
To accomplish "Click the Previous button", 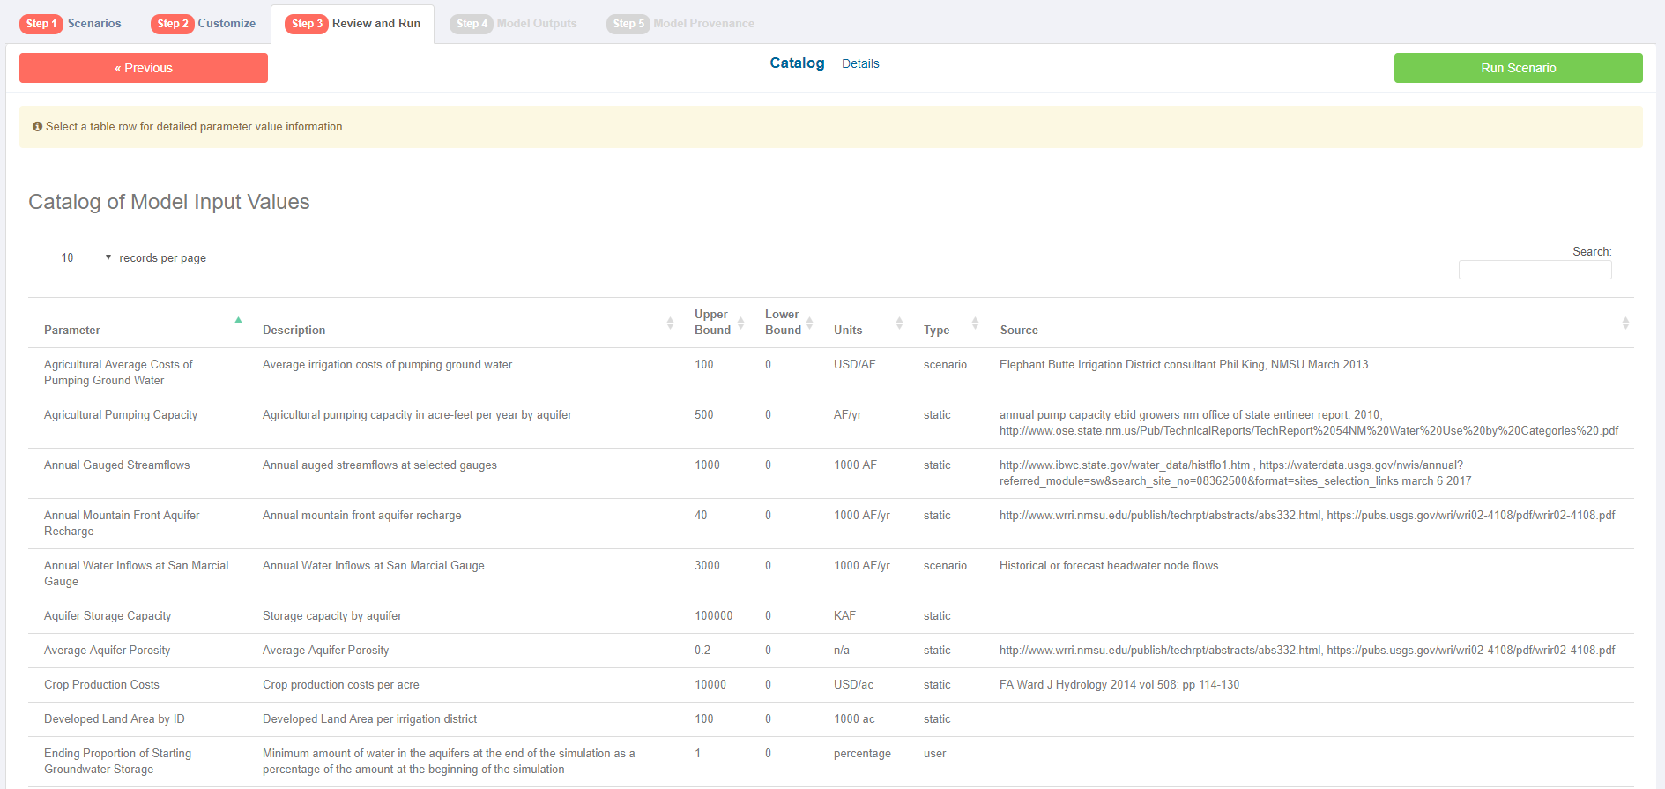I will (144, 68).
